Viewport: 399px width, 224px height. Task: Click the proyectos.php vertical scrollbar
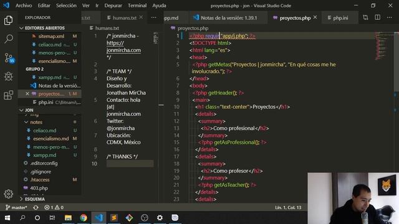coord(397,61)
